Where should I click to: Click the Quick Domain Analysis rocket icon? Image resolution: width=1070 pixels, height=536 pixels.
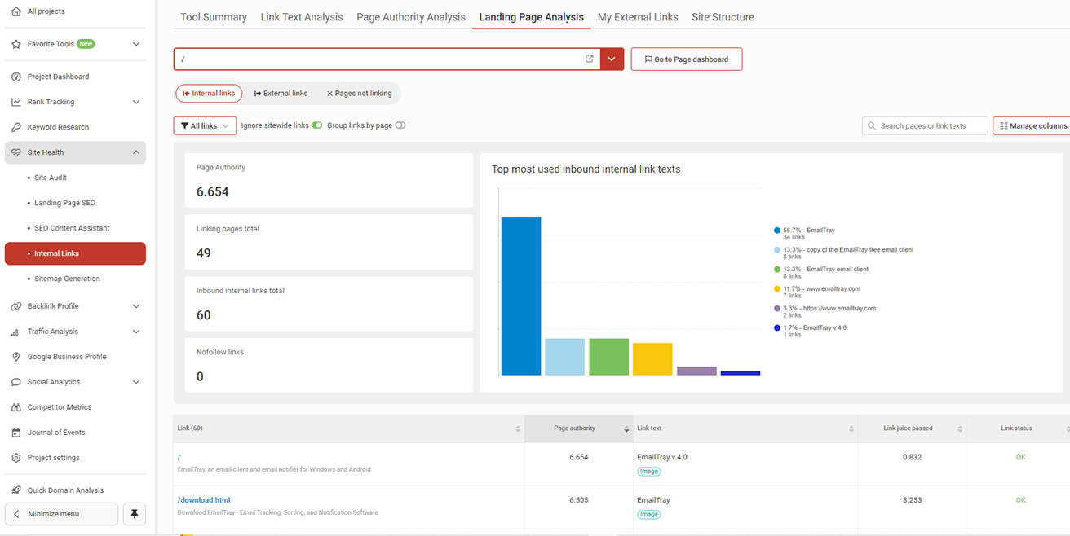tap(15, 490)
